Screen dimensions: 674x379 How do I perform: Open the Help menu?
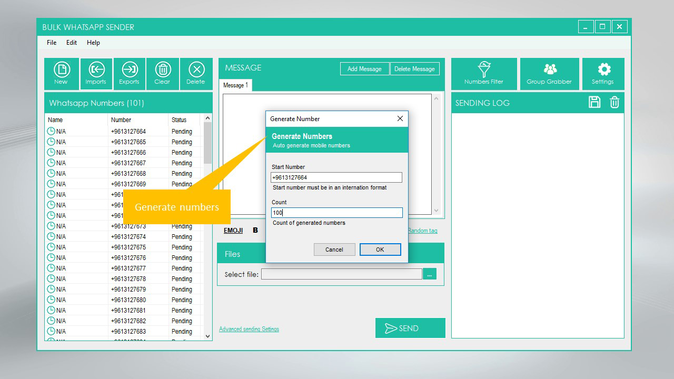93,43
